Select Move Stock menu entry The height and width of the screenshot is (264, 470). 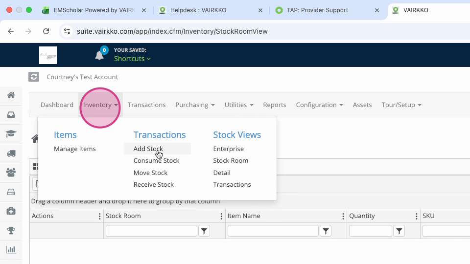(x=150, y=173)
